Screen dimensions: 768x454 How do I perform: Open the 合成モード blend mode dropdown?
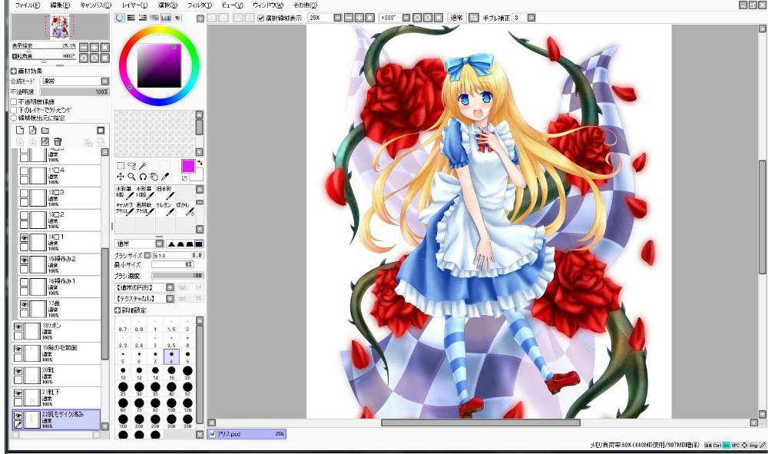pos(104,81)
